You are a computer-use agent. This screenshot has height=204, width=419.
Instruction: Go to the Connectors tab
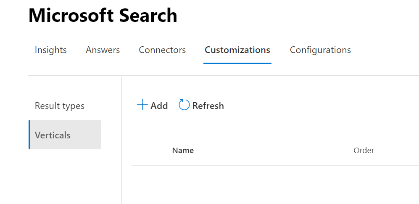(162, 50)
